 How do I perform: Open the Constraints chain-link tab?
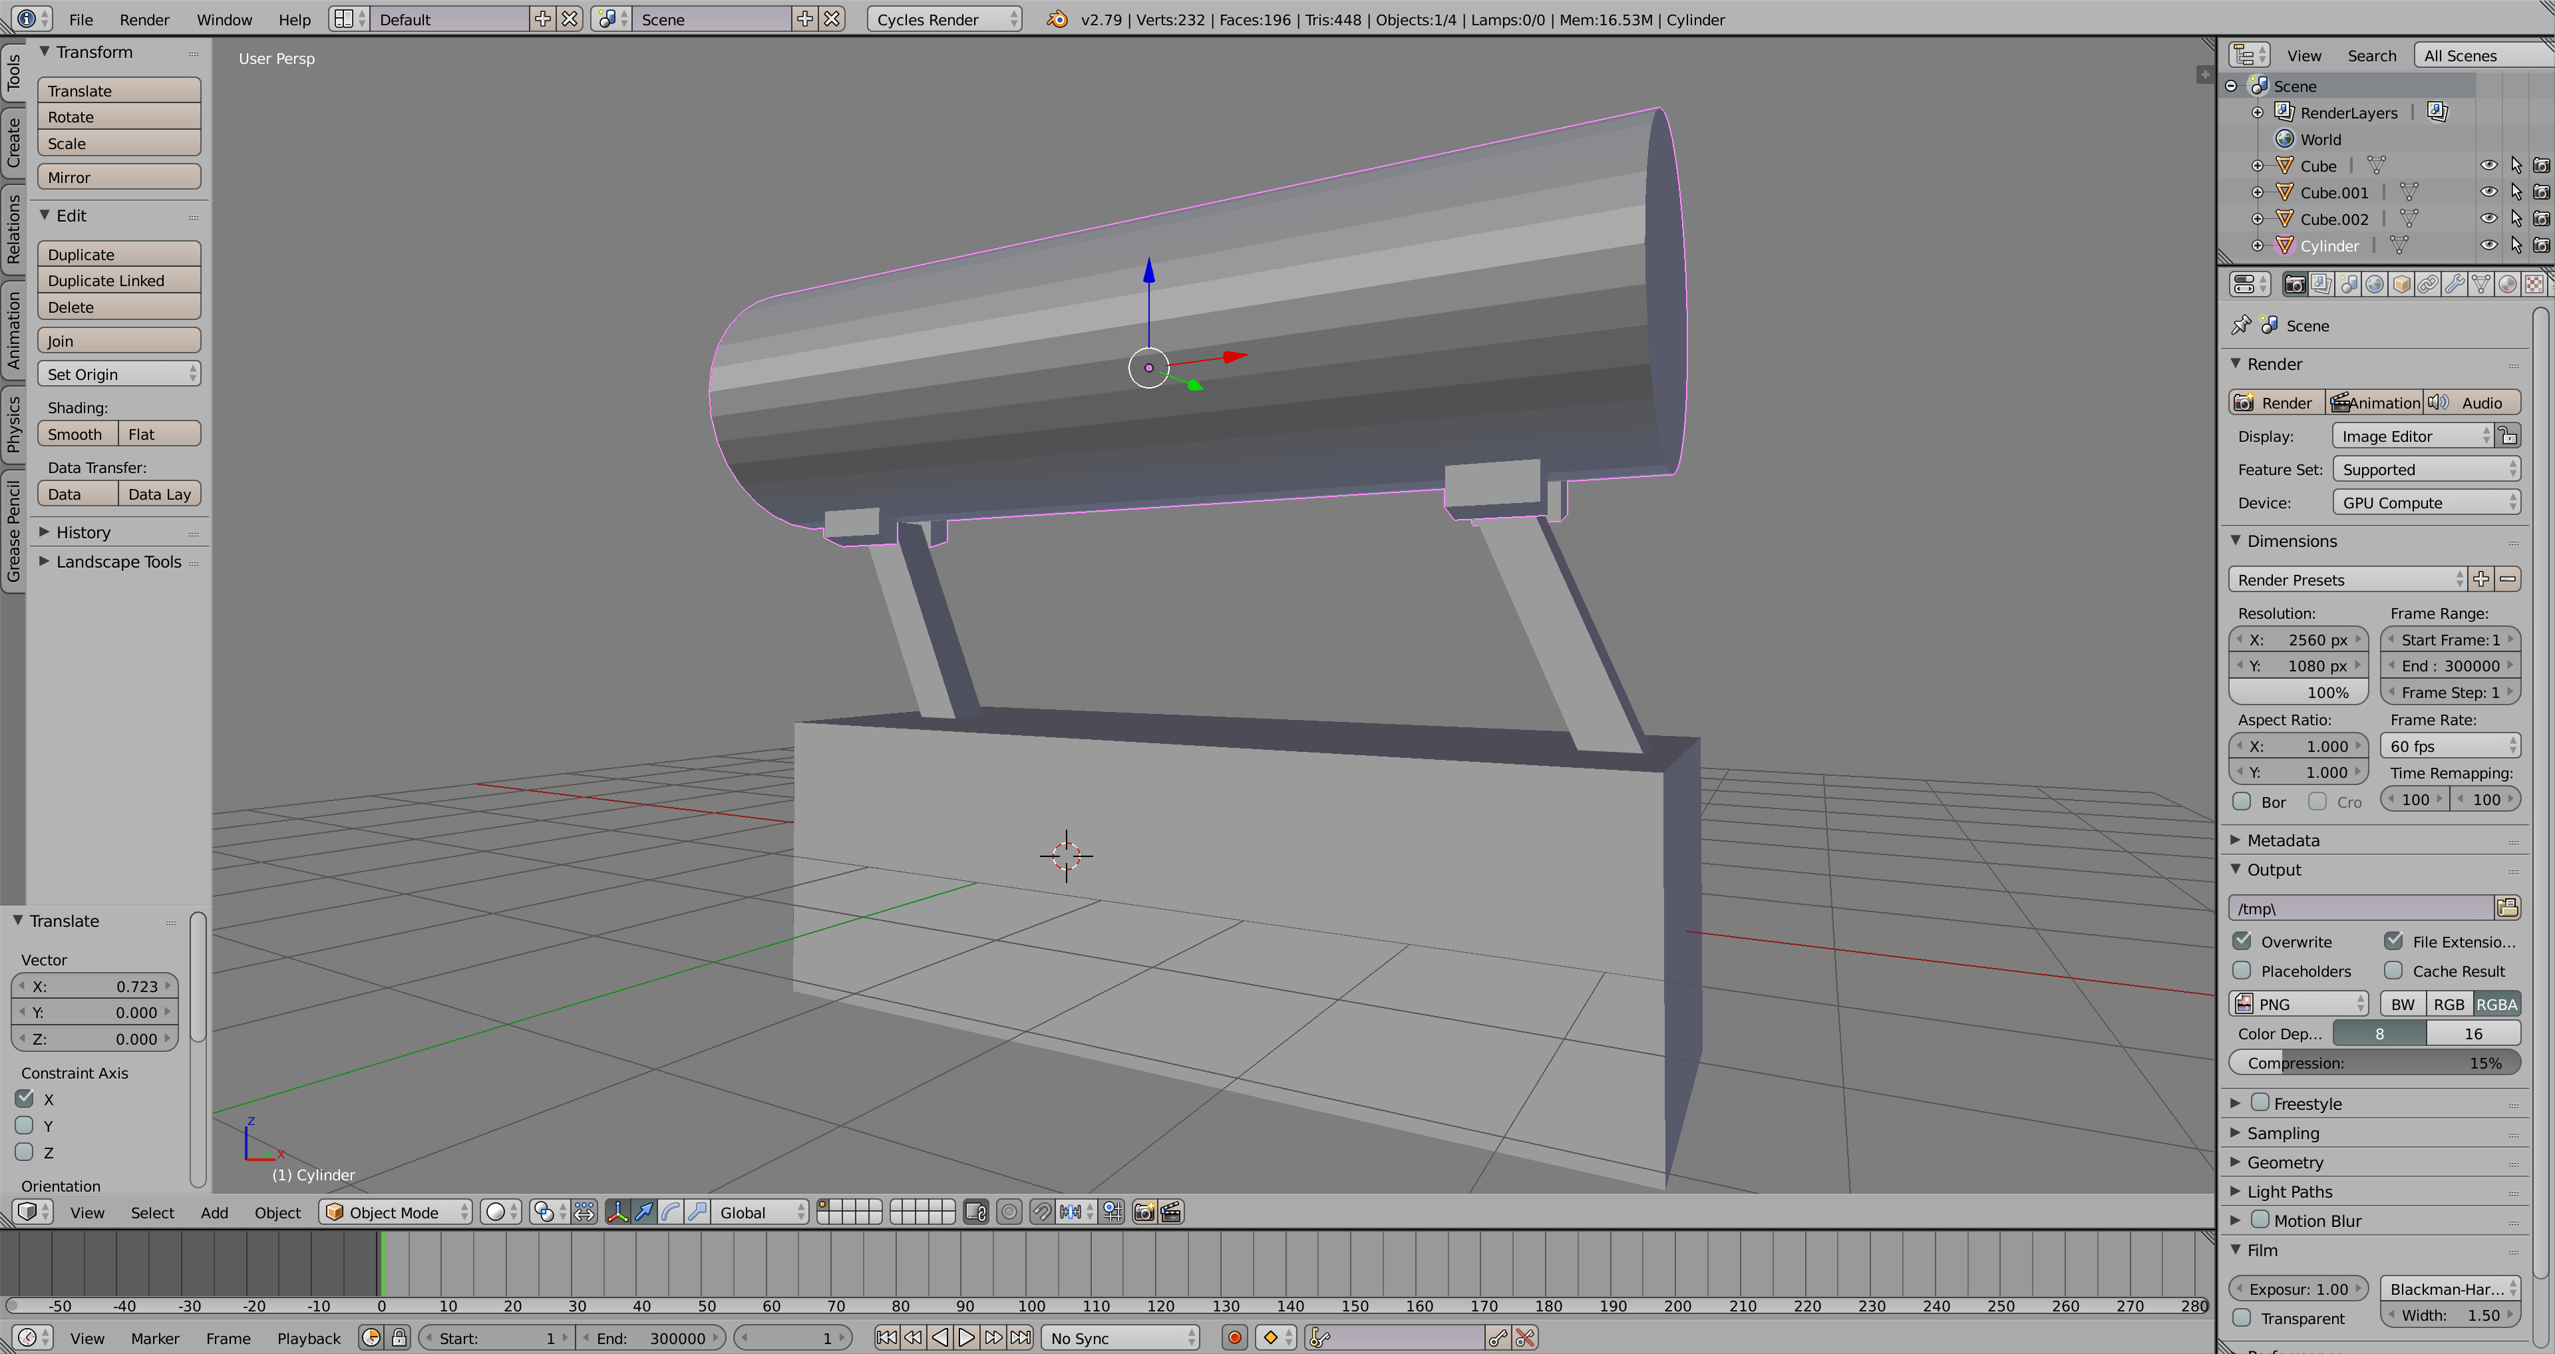pos(2428,285)
